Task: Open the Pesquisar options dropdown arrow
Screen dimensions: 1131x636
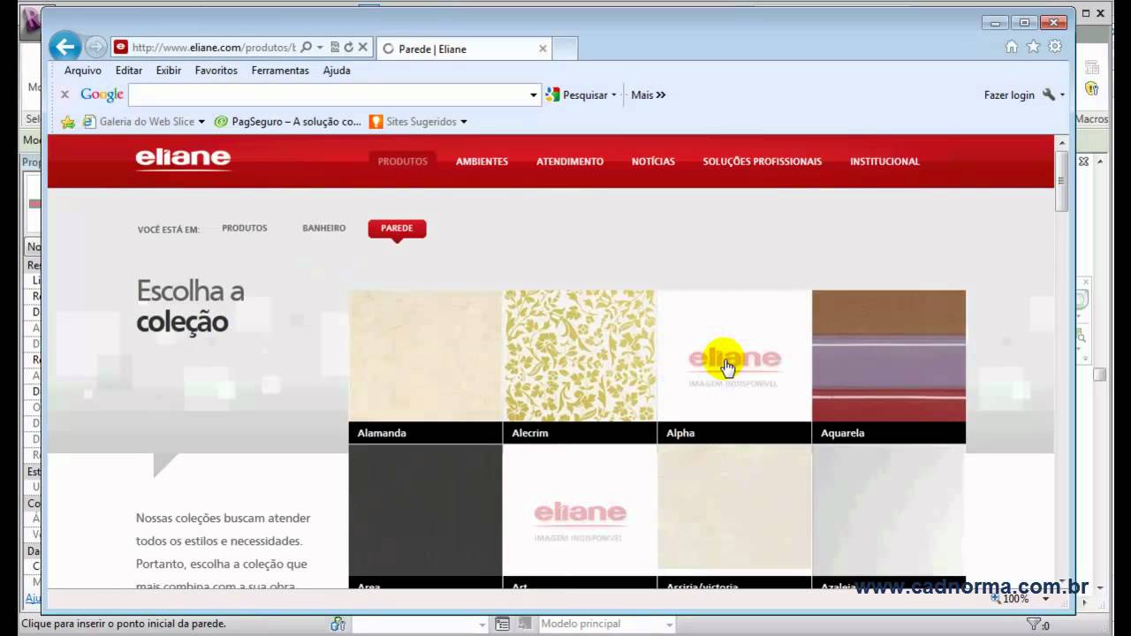Action: pos(614,95)
